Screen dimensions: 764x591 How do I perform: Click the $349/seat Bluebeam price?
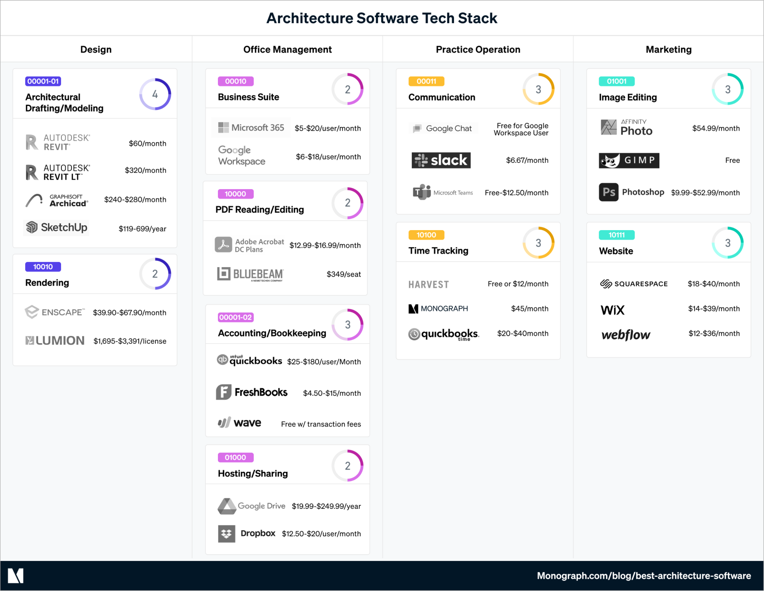click(343, 274)
